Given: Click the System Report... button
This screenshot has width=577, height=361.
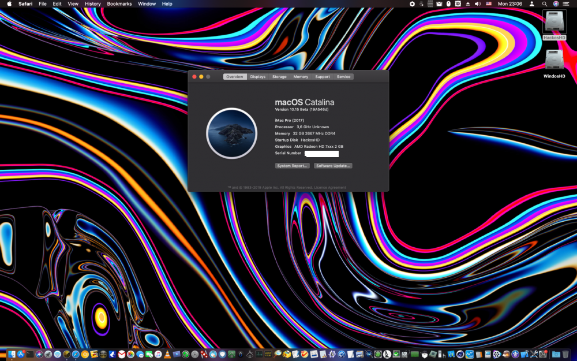Looking at the screenshot, I should coord(292,166).
